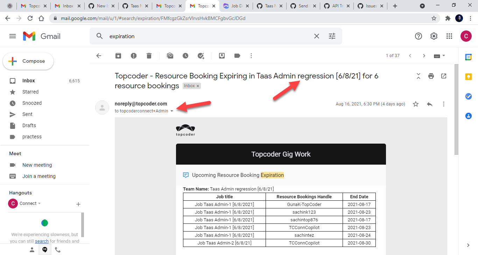The width and height of the screenshot is (478, 255).
Task: Open Google apps grid
Action: 449,36
